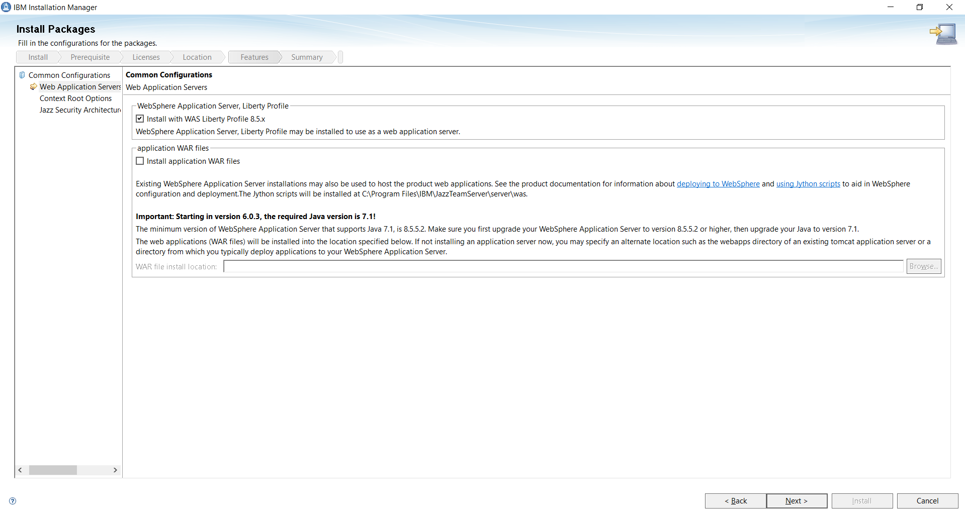Go to the Install wizard step
The height and width of the screenshot is (511, 965).
point(38,57)
